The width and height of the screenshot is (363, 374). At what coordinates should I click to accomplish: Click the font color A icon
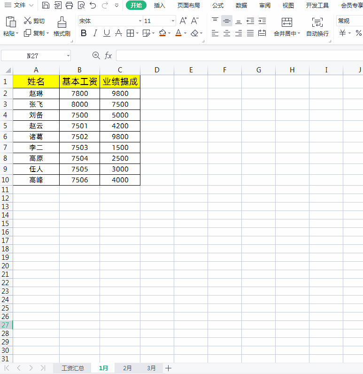(178, 33)
